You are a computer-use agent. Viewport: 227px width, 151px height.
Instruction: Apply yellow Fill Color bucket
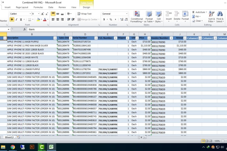38,19
